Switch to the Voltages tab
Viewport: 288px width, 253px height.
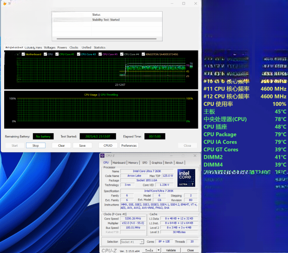[x=50, y=47]
